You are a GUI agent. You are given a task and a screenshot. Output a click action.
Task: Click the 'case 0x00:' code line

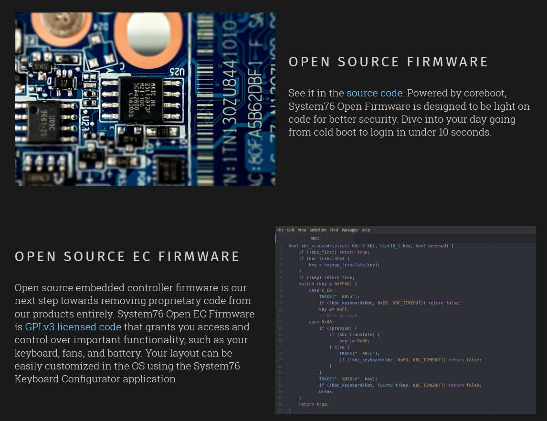pos(321,322)
